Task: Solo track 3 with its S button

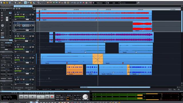Action: (15, 36)
